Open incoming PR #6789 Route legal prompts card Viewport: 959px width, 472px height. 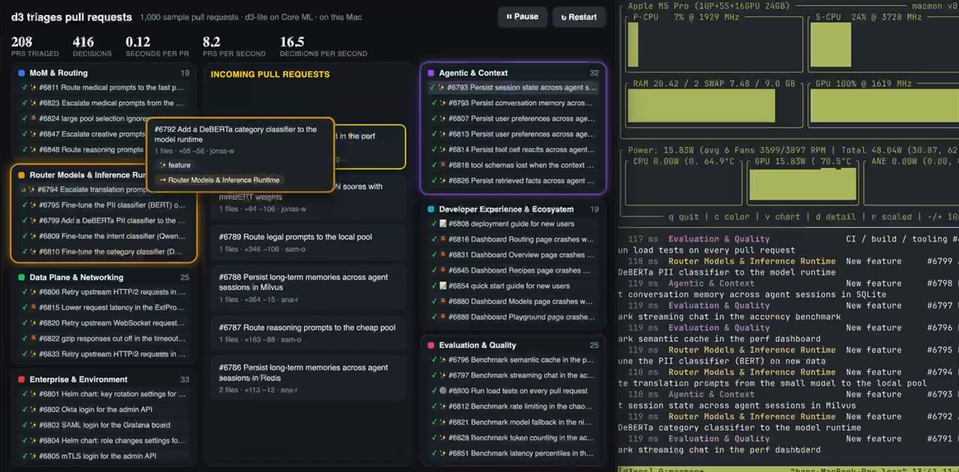(x=308, y=243)
